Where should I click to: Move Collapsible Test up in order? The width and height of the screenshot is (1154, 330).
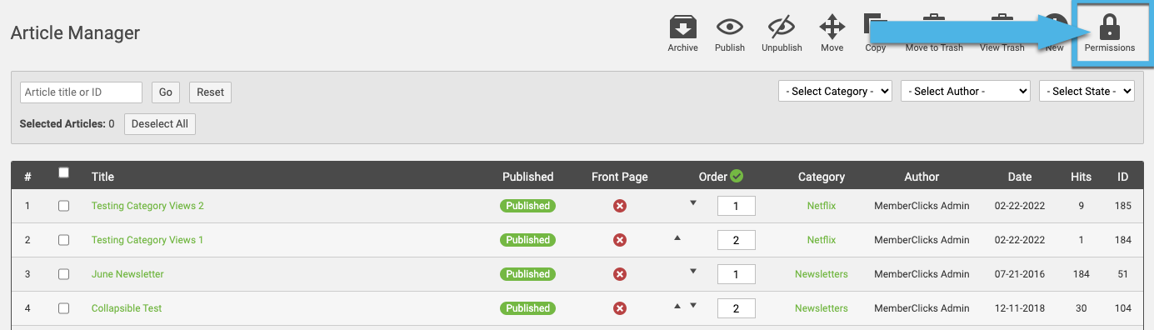tap(677, 306)
